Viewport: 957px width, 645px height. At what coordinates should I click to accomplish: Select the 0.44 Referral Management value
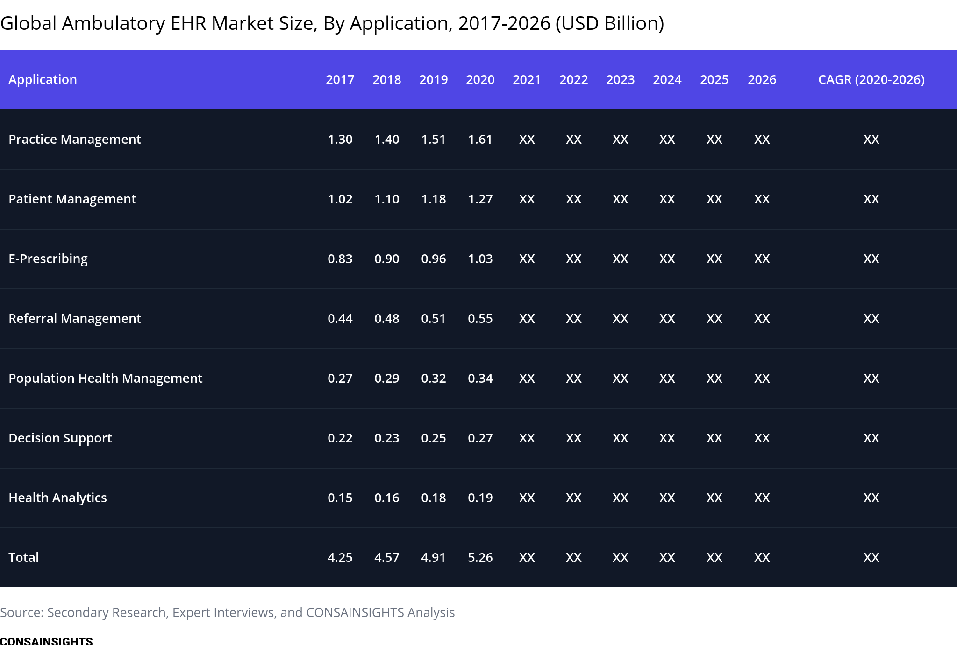click(x=340, y=319)
